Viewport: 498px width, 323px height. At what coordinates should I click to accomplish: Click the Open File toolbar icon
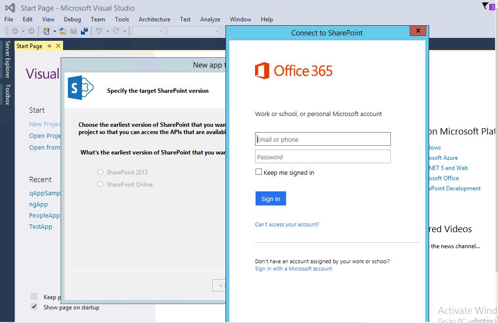point(63,31)
